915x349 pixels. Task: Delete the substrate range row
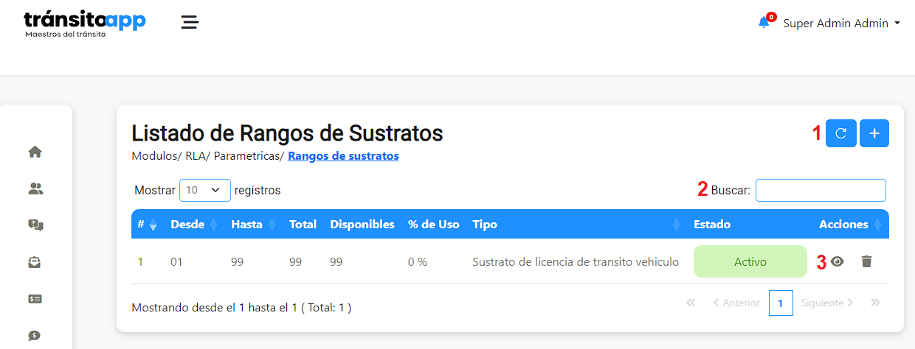point(866,261)
